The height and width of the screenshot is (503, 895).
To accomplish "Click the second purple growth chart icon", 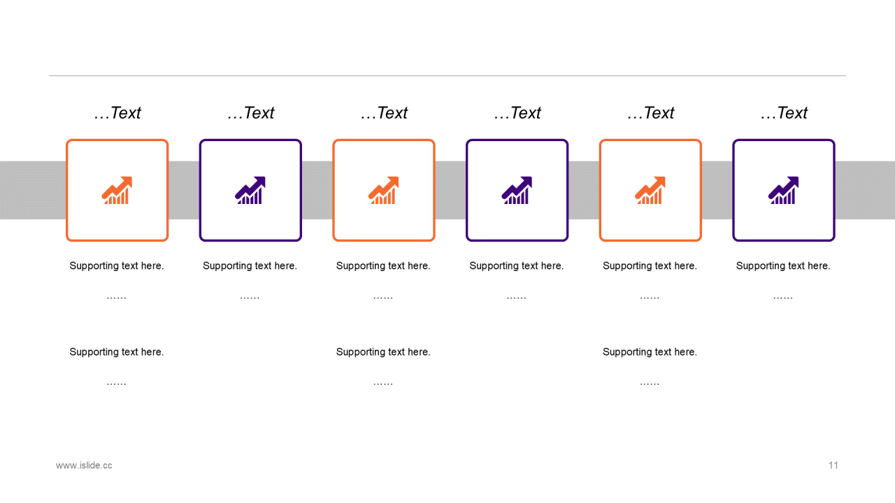I will [x=517, y=190].
